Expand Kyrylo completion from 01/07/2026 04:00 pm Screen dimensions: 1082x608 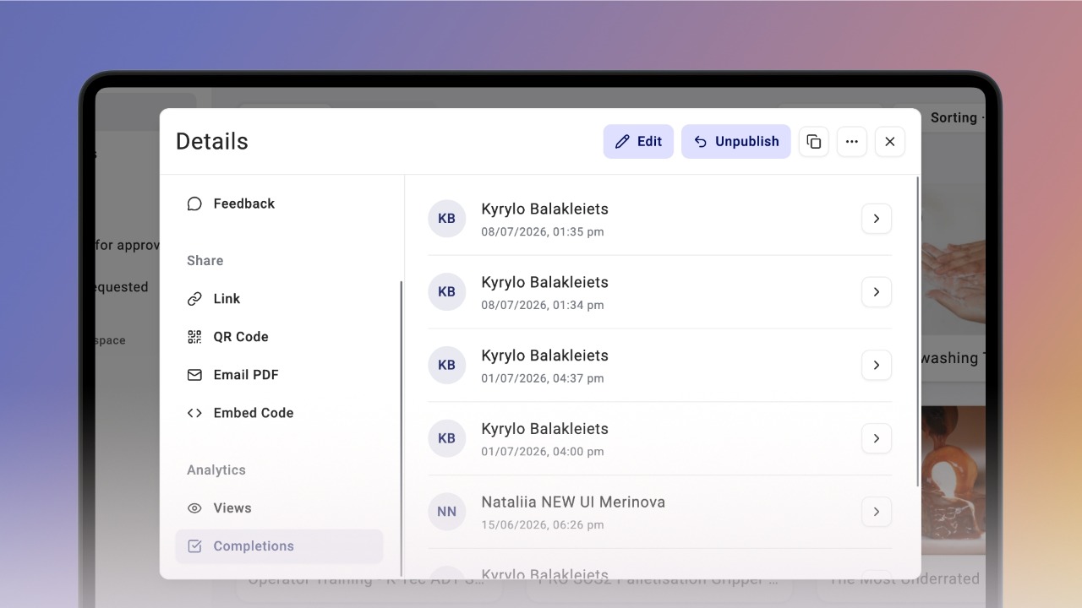[x=877, y=439]
